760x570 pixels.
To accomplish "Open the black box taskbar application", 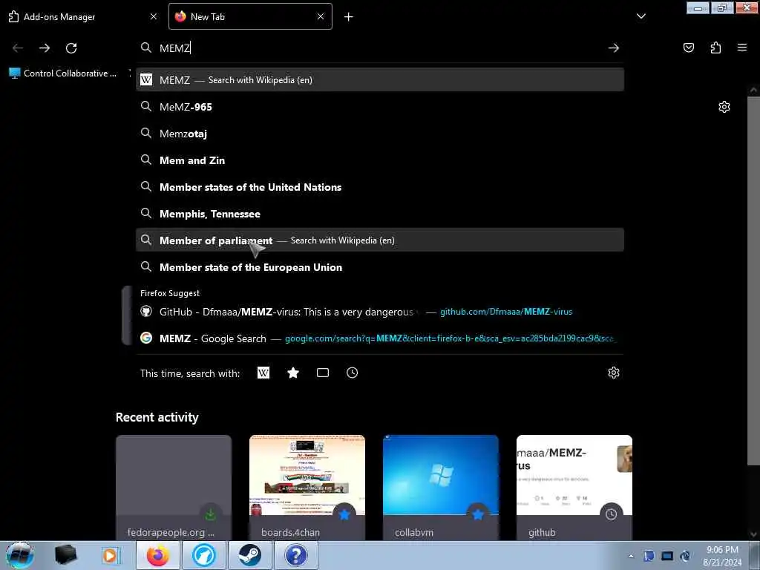I will coord(66,555).
